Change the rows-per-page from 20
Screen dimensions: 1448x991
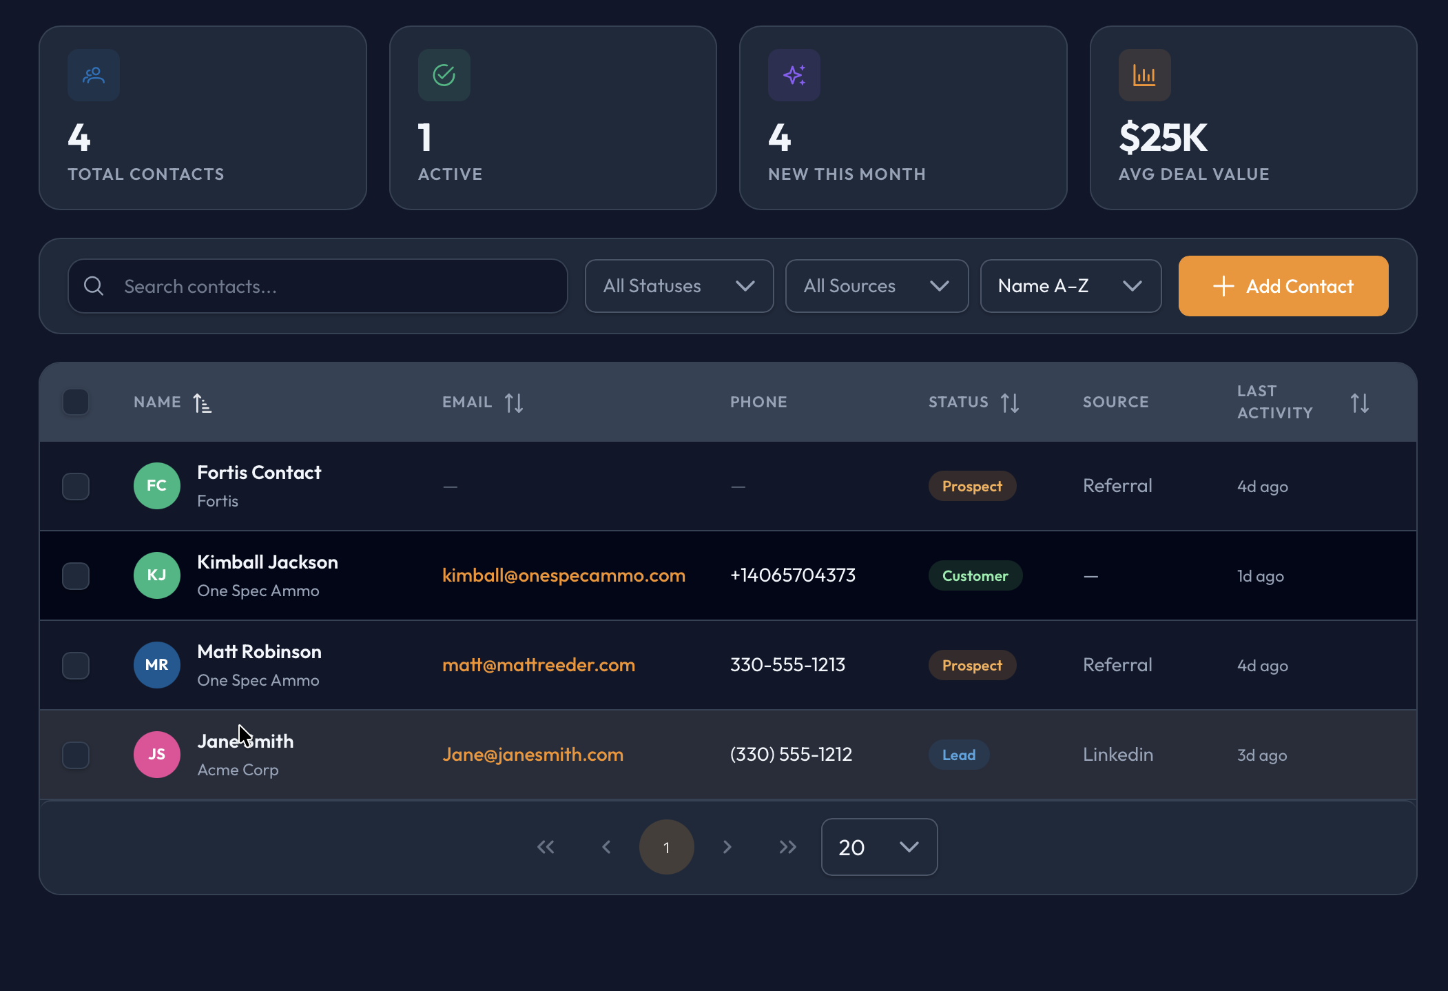tap(878, 847)
